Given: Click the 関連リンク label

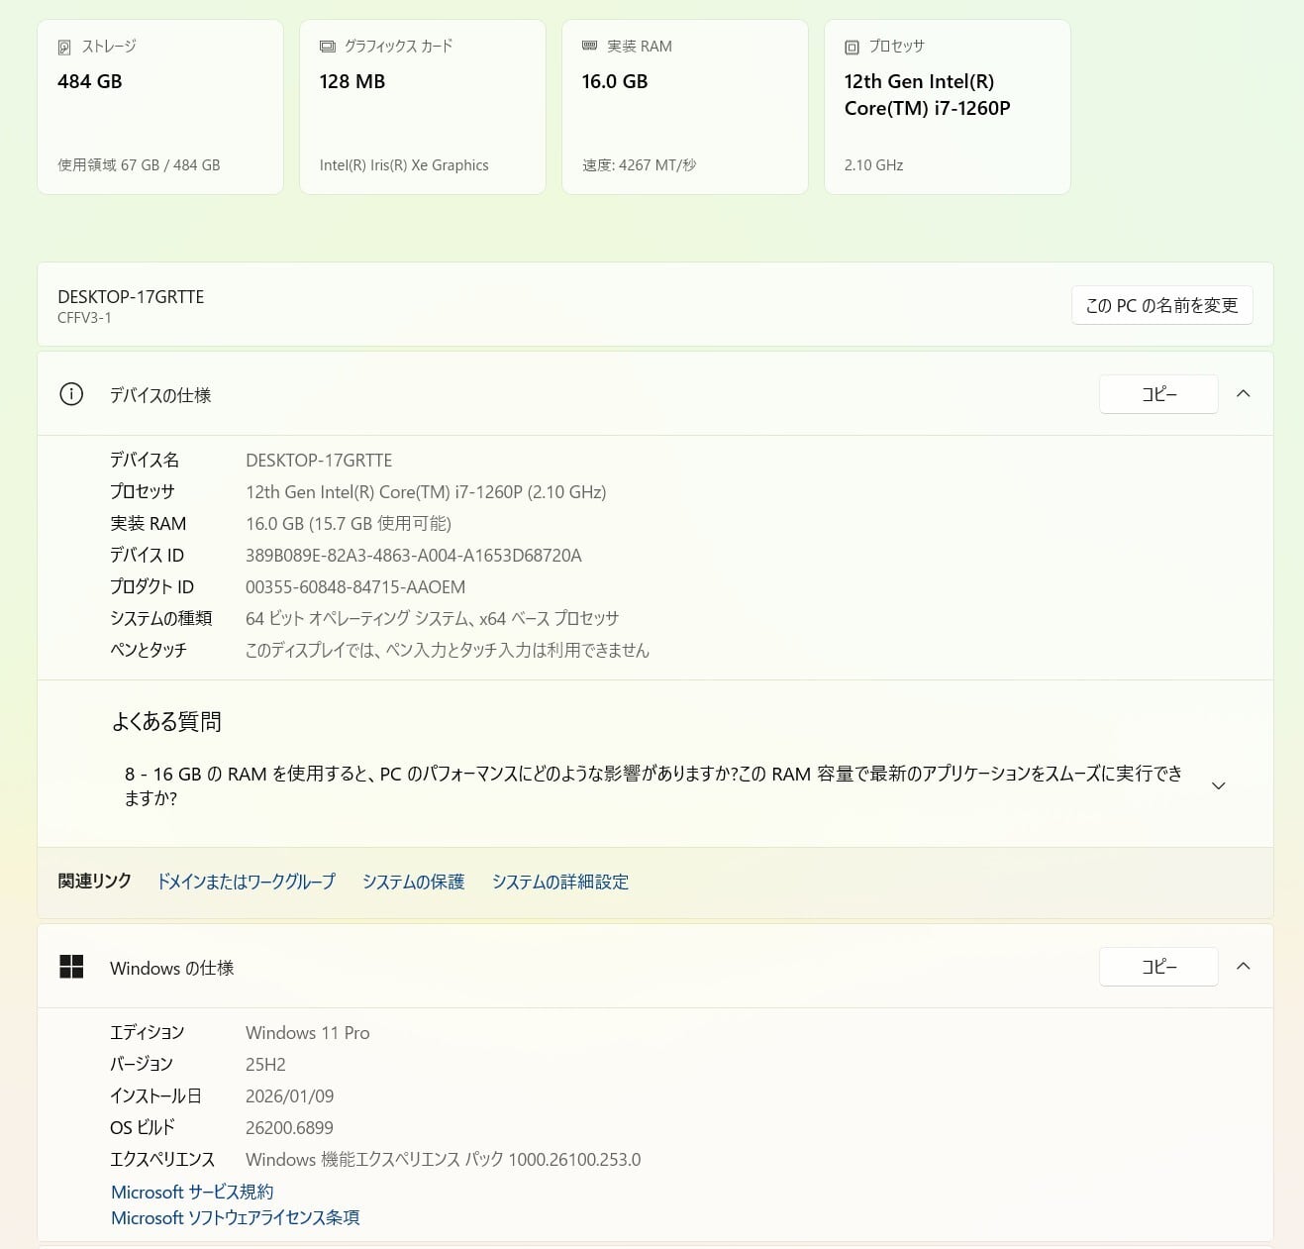Looking at the screenshot, I should pyautogui.click(x=95, y=882).
